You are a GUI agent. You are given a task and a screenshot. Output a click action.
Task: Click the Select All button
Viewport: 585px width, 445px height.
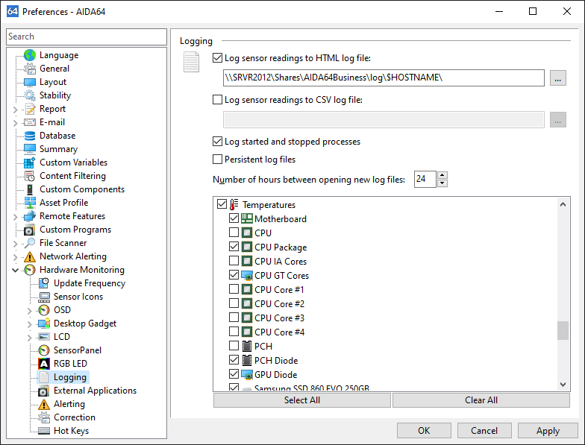coord(301,400)
